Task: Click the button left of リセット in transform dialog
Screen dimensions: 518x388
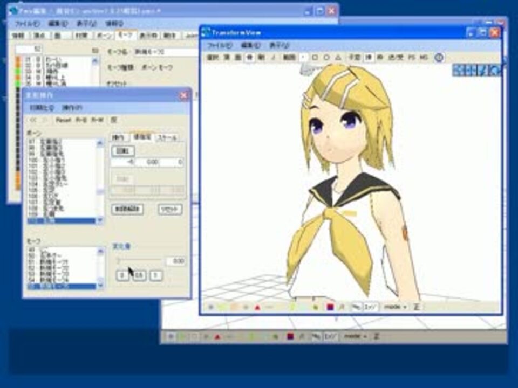Action: pos(127,209)
